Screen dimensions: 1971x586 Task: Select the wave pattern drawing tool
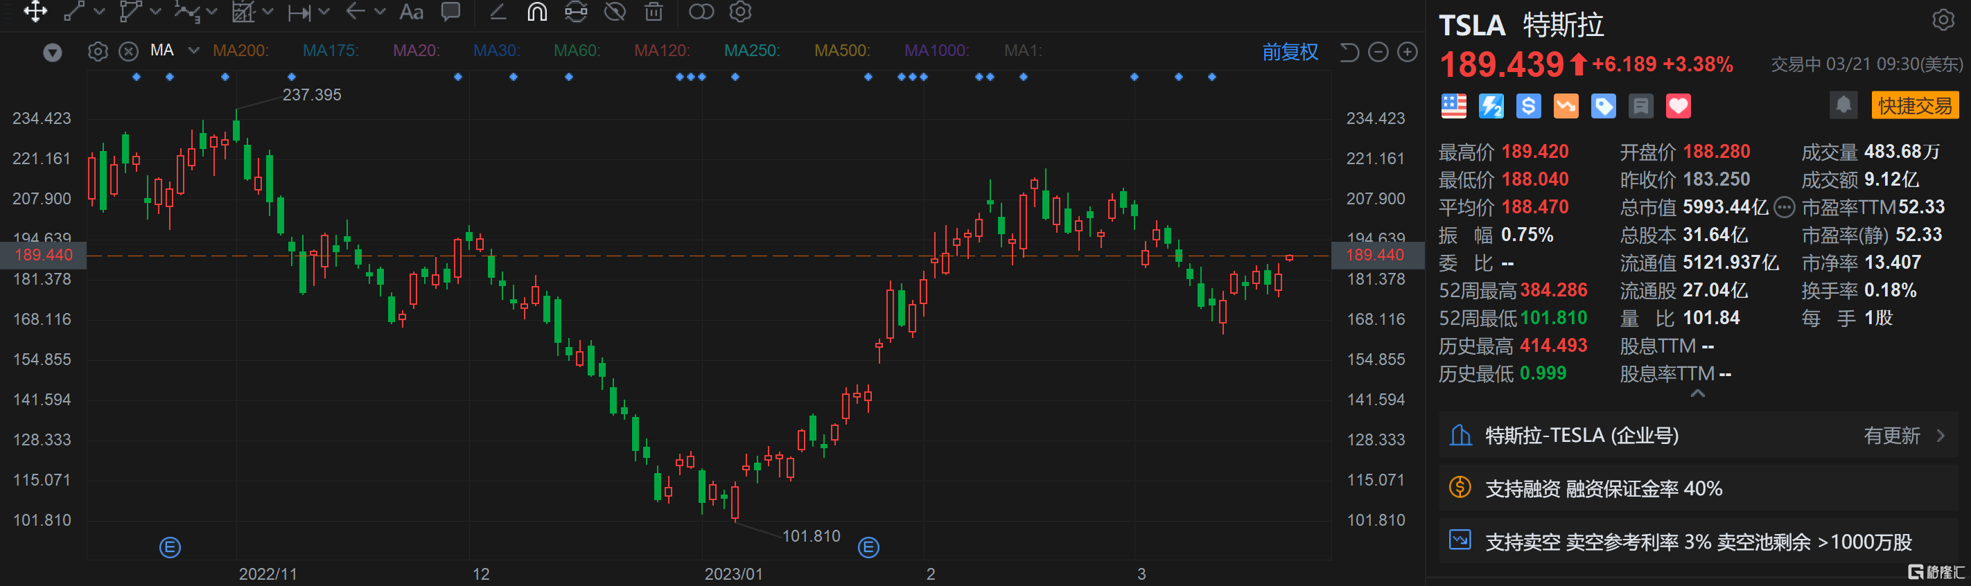click(x=186, y=12)
